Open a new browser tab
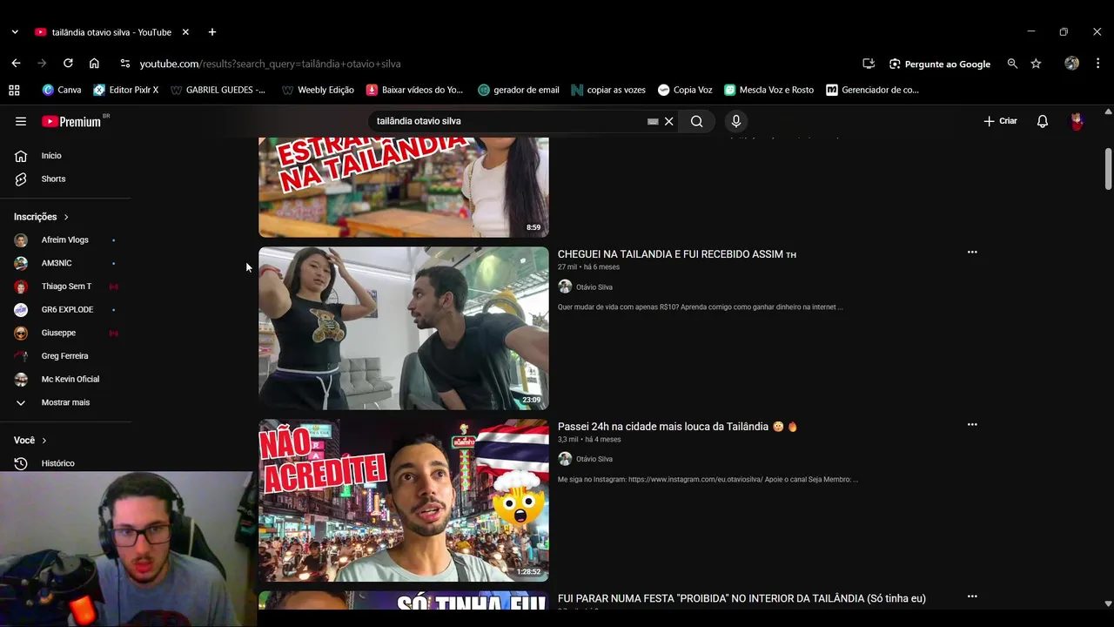Screen dimensions: 1114x627 point(212,32)
